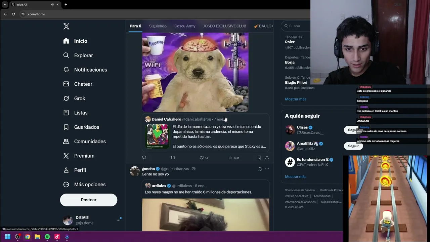
Task: Mute the Inicio / X tab audio
Action: (52, 5)
